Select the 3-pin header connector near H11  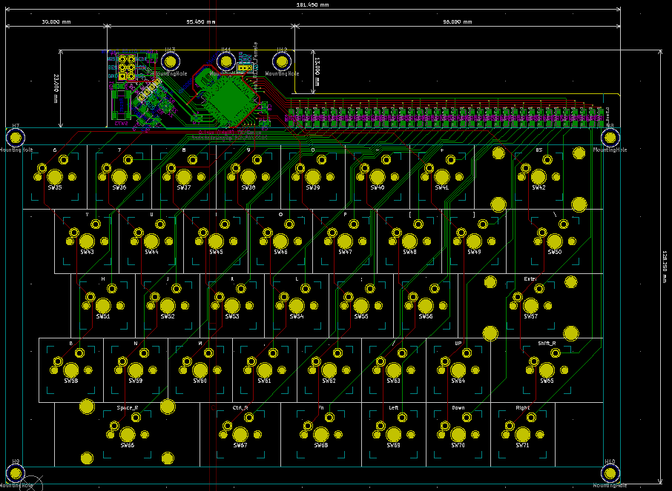[244, 67]
